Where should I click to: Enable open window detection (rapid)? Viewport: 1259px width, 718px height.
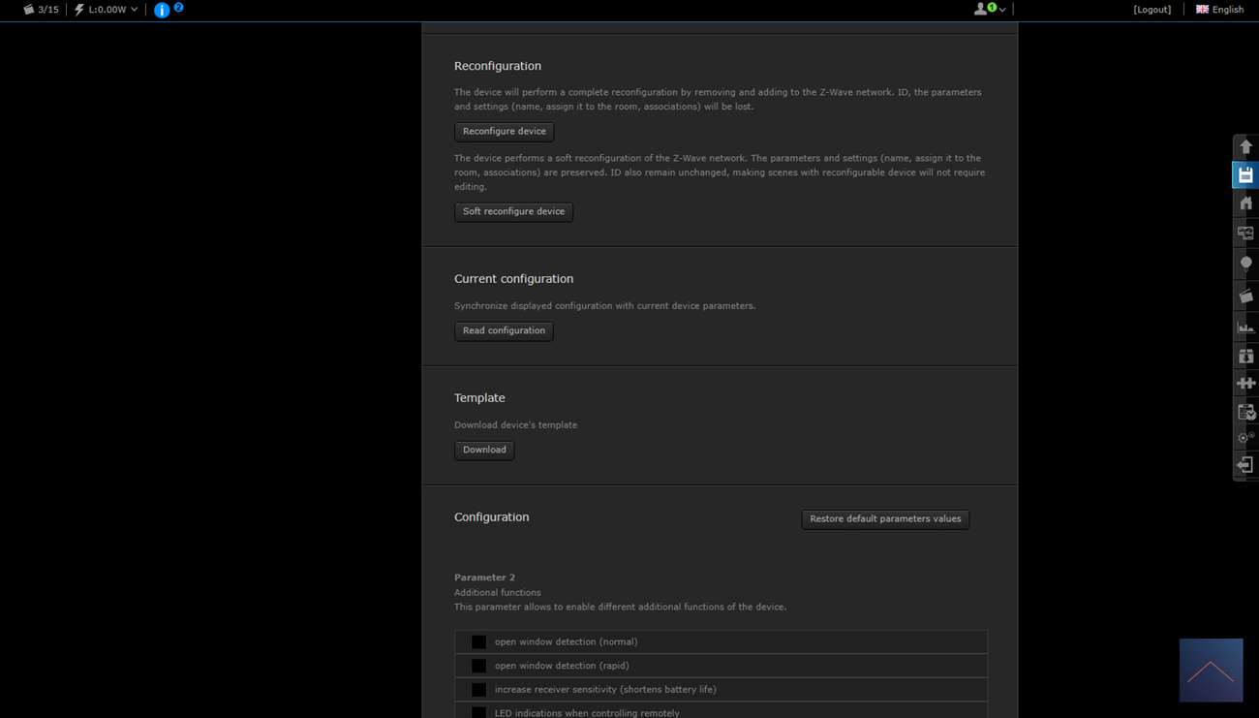[478, 666]
